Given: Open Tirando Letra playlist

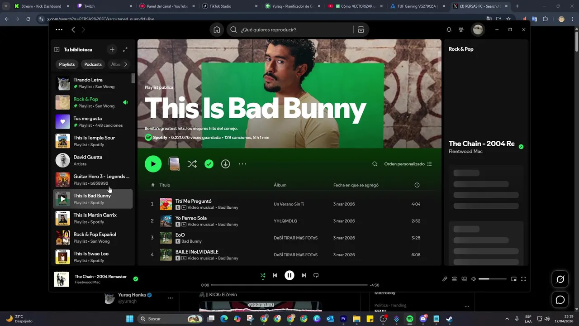Looking at the screenshot, I should pos(94,83).
